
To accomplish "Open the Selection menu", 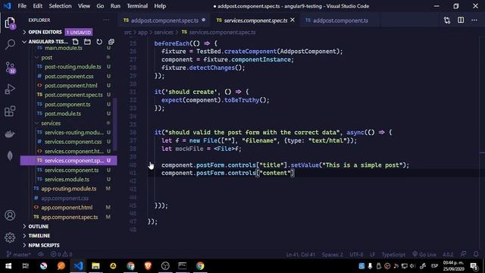I will point(60,6).
